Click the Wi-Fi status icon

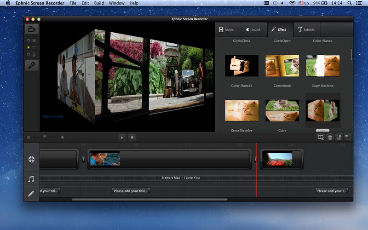(292, 3)
